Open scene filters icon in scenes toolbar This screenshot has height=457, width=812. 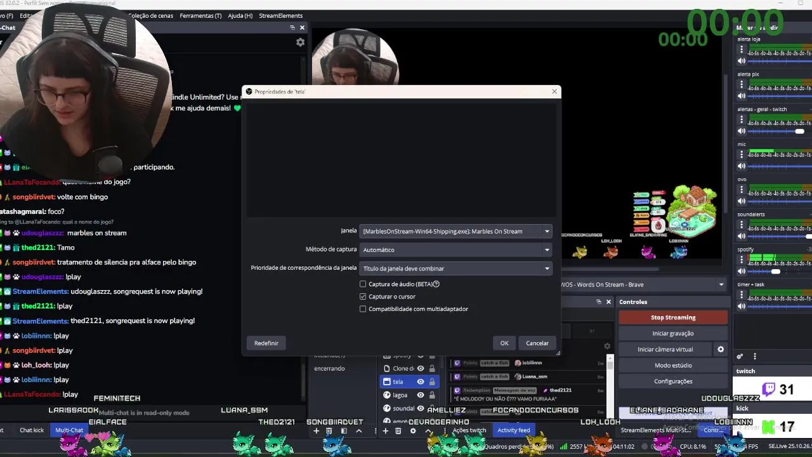coord(344,431)
